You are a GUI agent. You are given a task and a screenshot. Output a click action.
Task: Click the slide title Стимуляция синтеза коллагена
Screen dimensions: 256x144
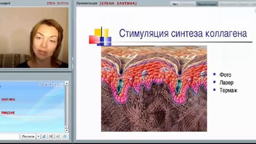pyautogui.click(x=183, y=34)
